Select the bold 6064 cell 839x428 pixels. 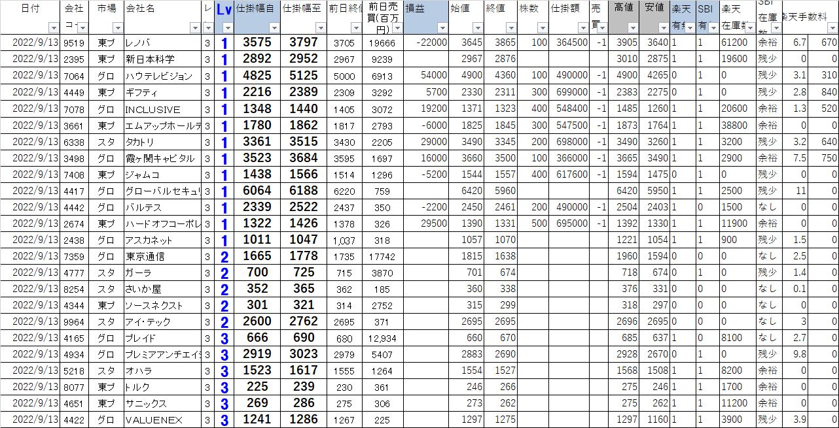click(x=257, y=191)
